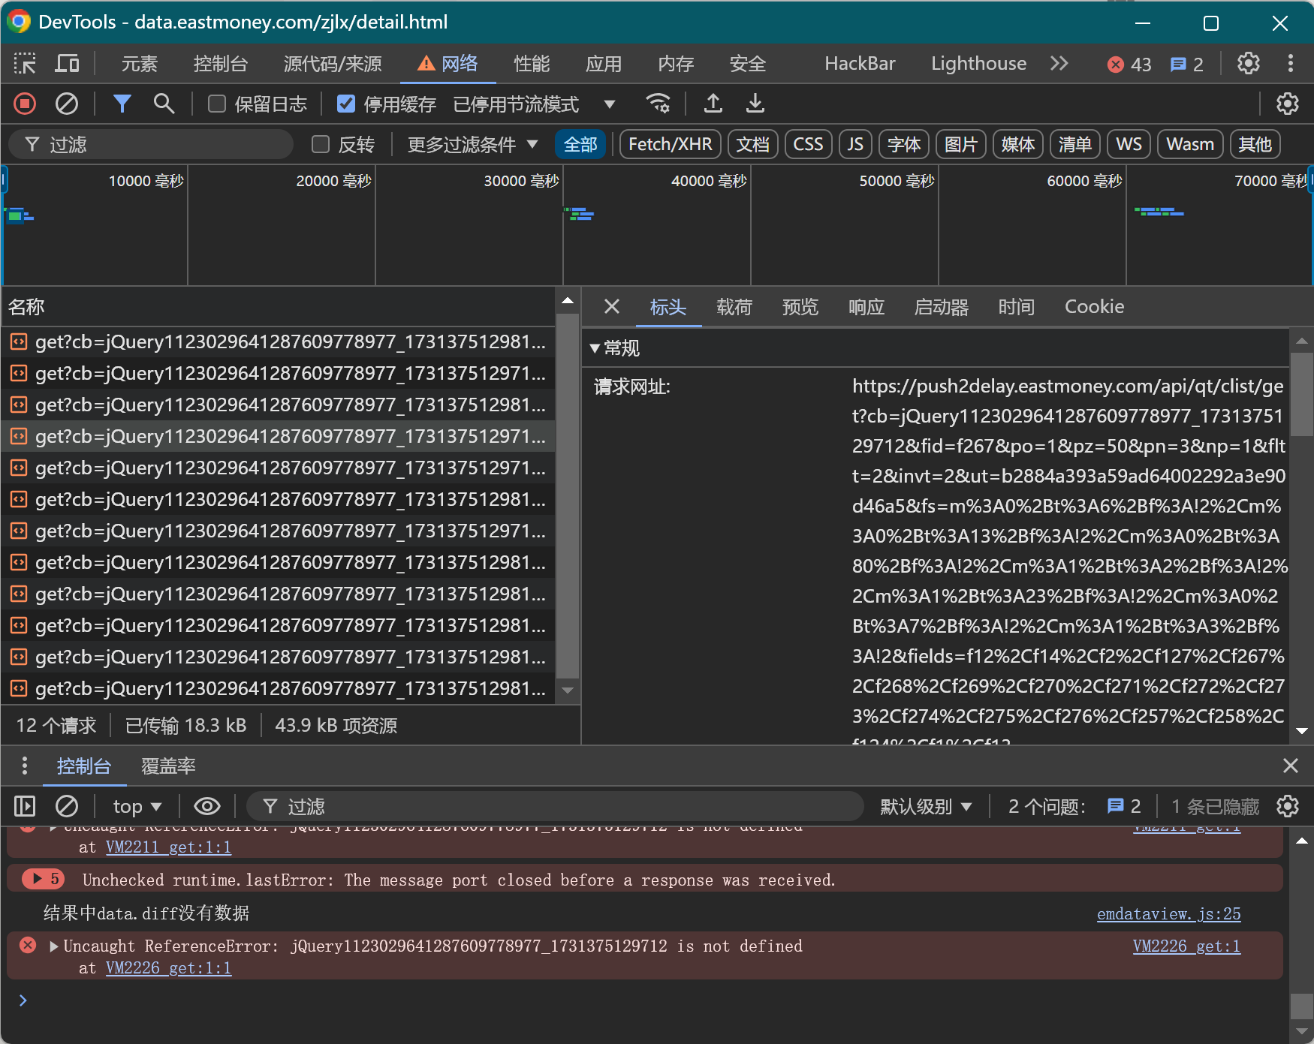The image size is (1314, 1044).
Task: Activate the inspect element picker icon
Action: coord(25,64)
